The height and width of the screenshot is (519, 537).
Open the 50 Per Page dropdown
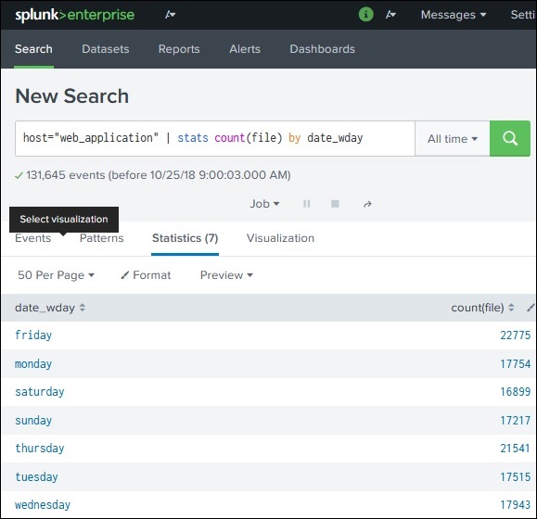coord(57,275)
